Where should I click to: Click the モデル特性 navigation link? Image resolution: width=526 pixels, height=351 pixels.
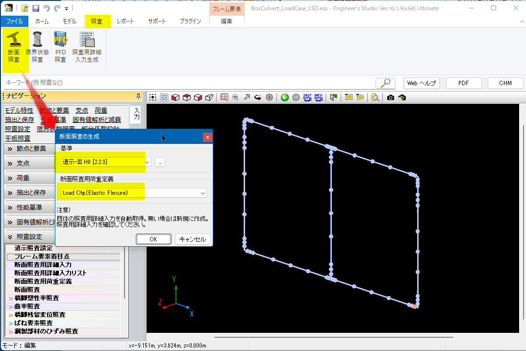[19, 111]
